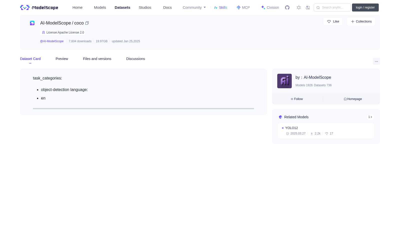Click the Skills icon in navbar

click(x=216, y=7)
